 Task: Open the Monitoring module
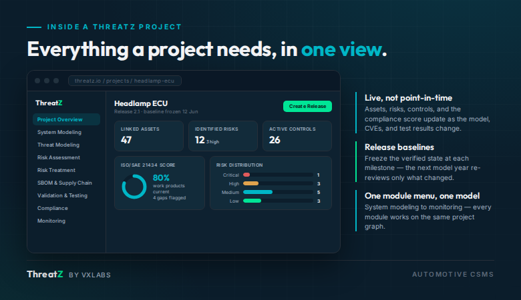coord(51,221)
